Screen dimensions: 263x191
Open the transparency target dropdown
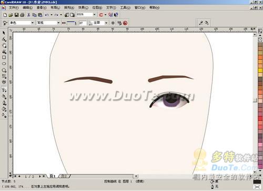click(106, 23)
